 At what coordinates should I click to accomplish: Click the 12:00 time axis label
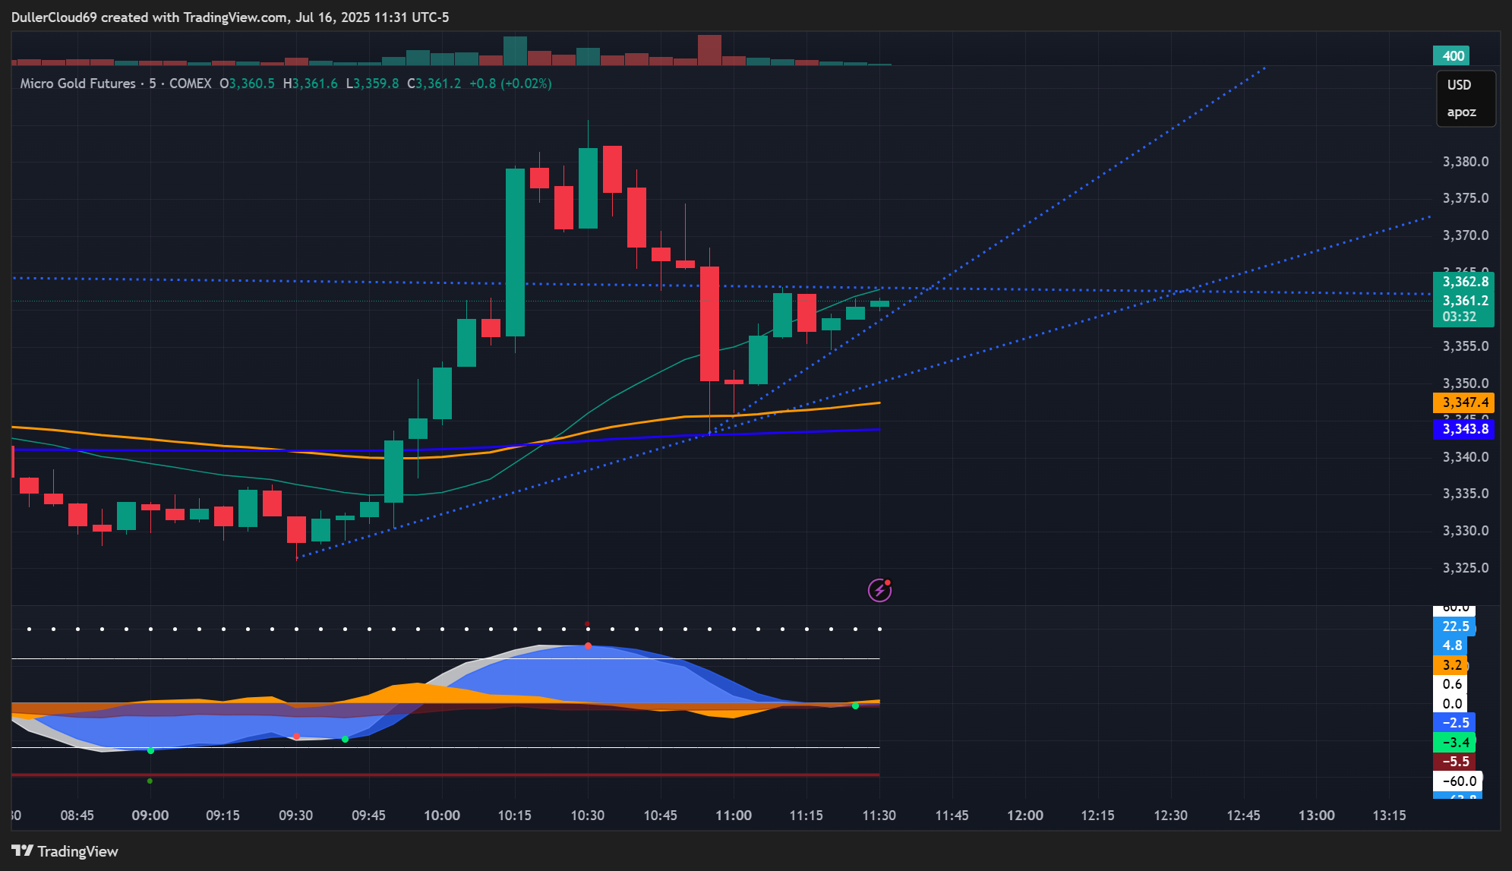pos(1025,816)
